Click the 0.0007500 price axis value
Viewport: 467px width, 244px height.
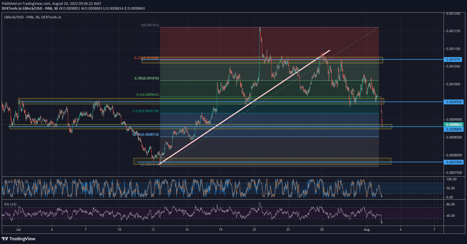tap(454, 173)
